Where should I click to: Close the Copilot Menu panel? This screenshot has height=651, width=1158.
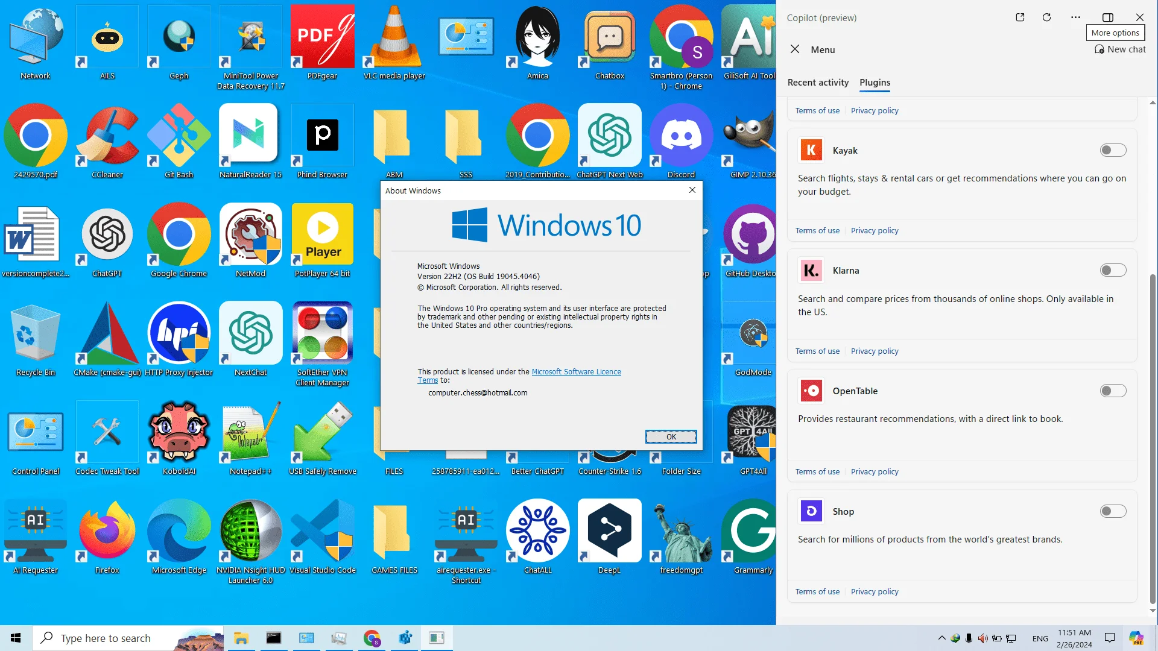pyautogui.click(x=795, y=49)
